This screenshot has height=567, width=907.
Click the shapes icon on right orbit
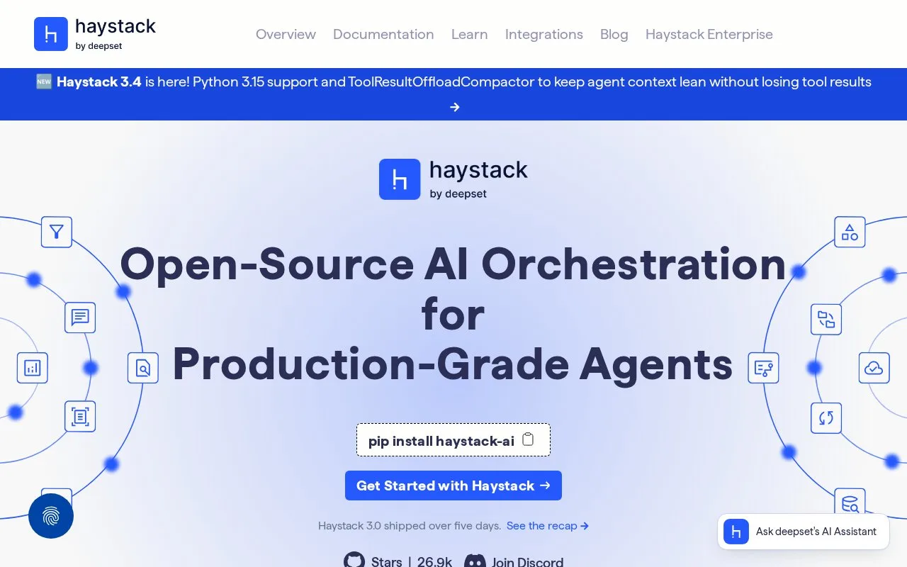click(x=850, y=232)
